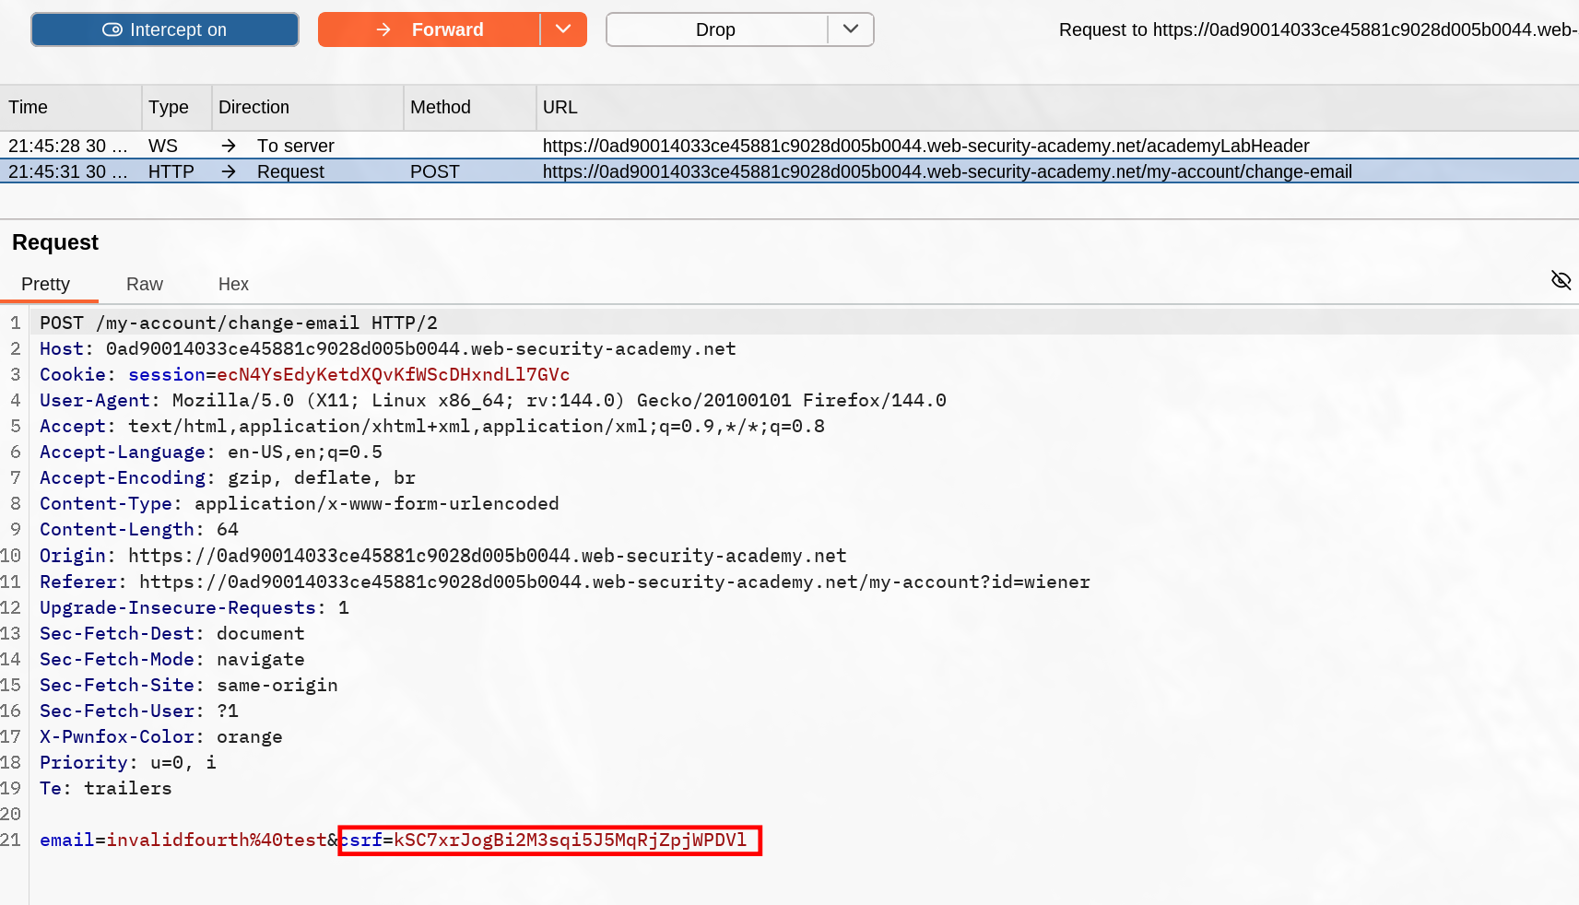
Task: Sort by the URL column header
Action: tap(560, 107)
